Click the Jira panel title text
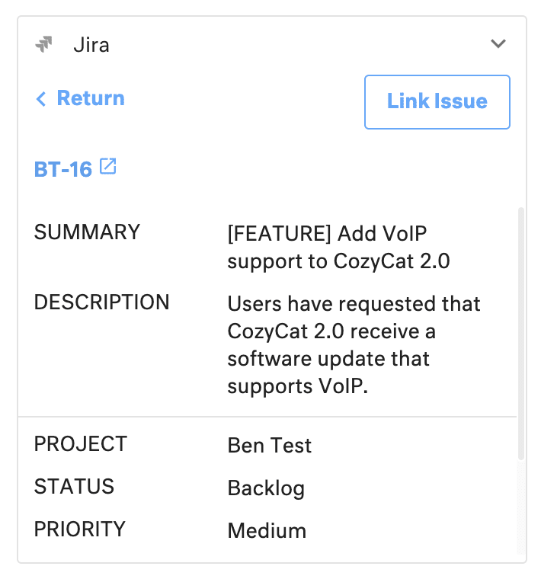 click(91, 45)
